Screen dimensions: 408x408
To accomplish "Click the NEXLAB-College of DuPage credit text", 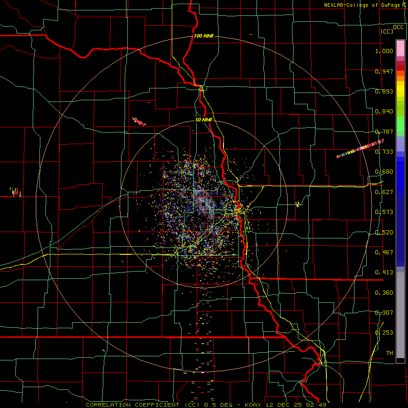I will click(364, 5).
